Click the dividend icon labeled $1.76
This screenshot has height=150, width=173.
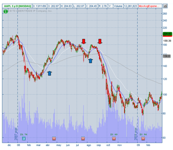pyautogui.click(x=24, y=138)
